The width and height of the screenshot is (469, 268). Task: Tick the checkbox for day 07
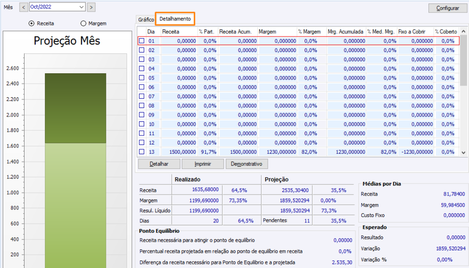142,97
